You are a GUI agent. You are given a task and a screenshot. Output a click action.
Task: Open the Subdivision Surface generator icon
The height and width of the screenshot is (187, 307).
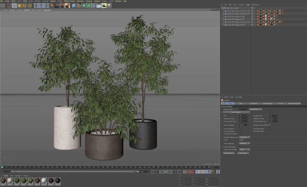tap(84, 6)
